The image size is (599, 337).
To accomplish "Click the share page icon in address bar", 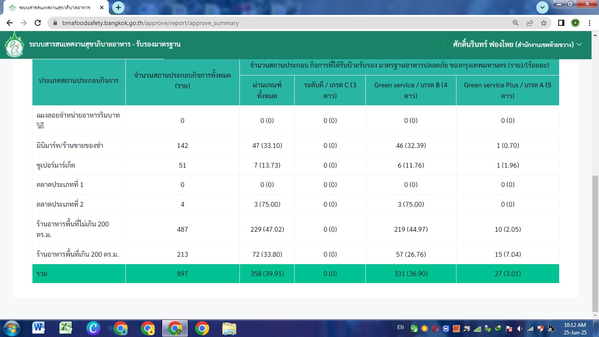I will [530, 23].
